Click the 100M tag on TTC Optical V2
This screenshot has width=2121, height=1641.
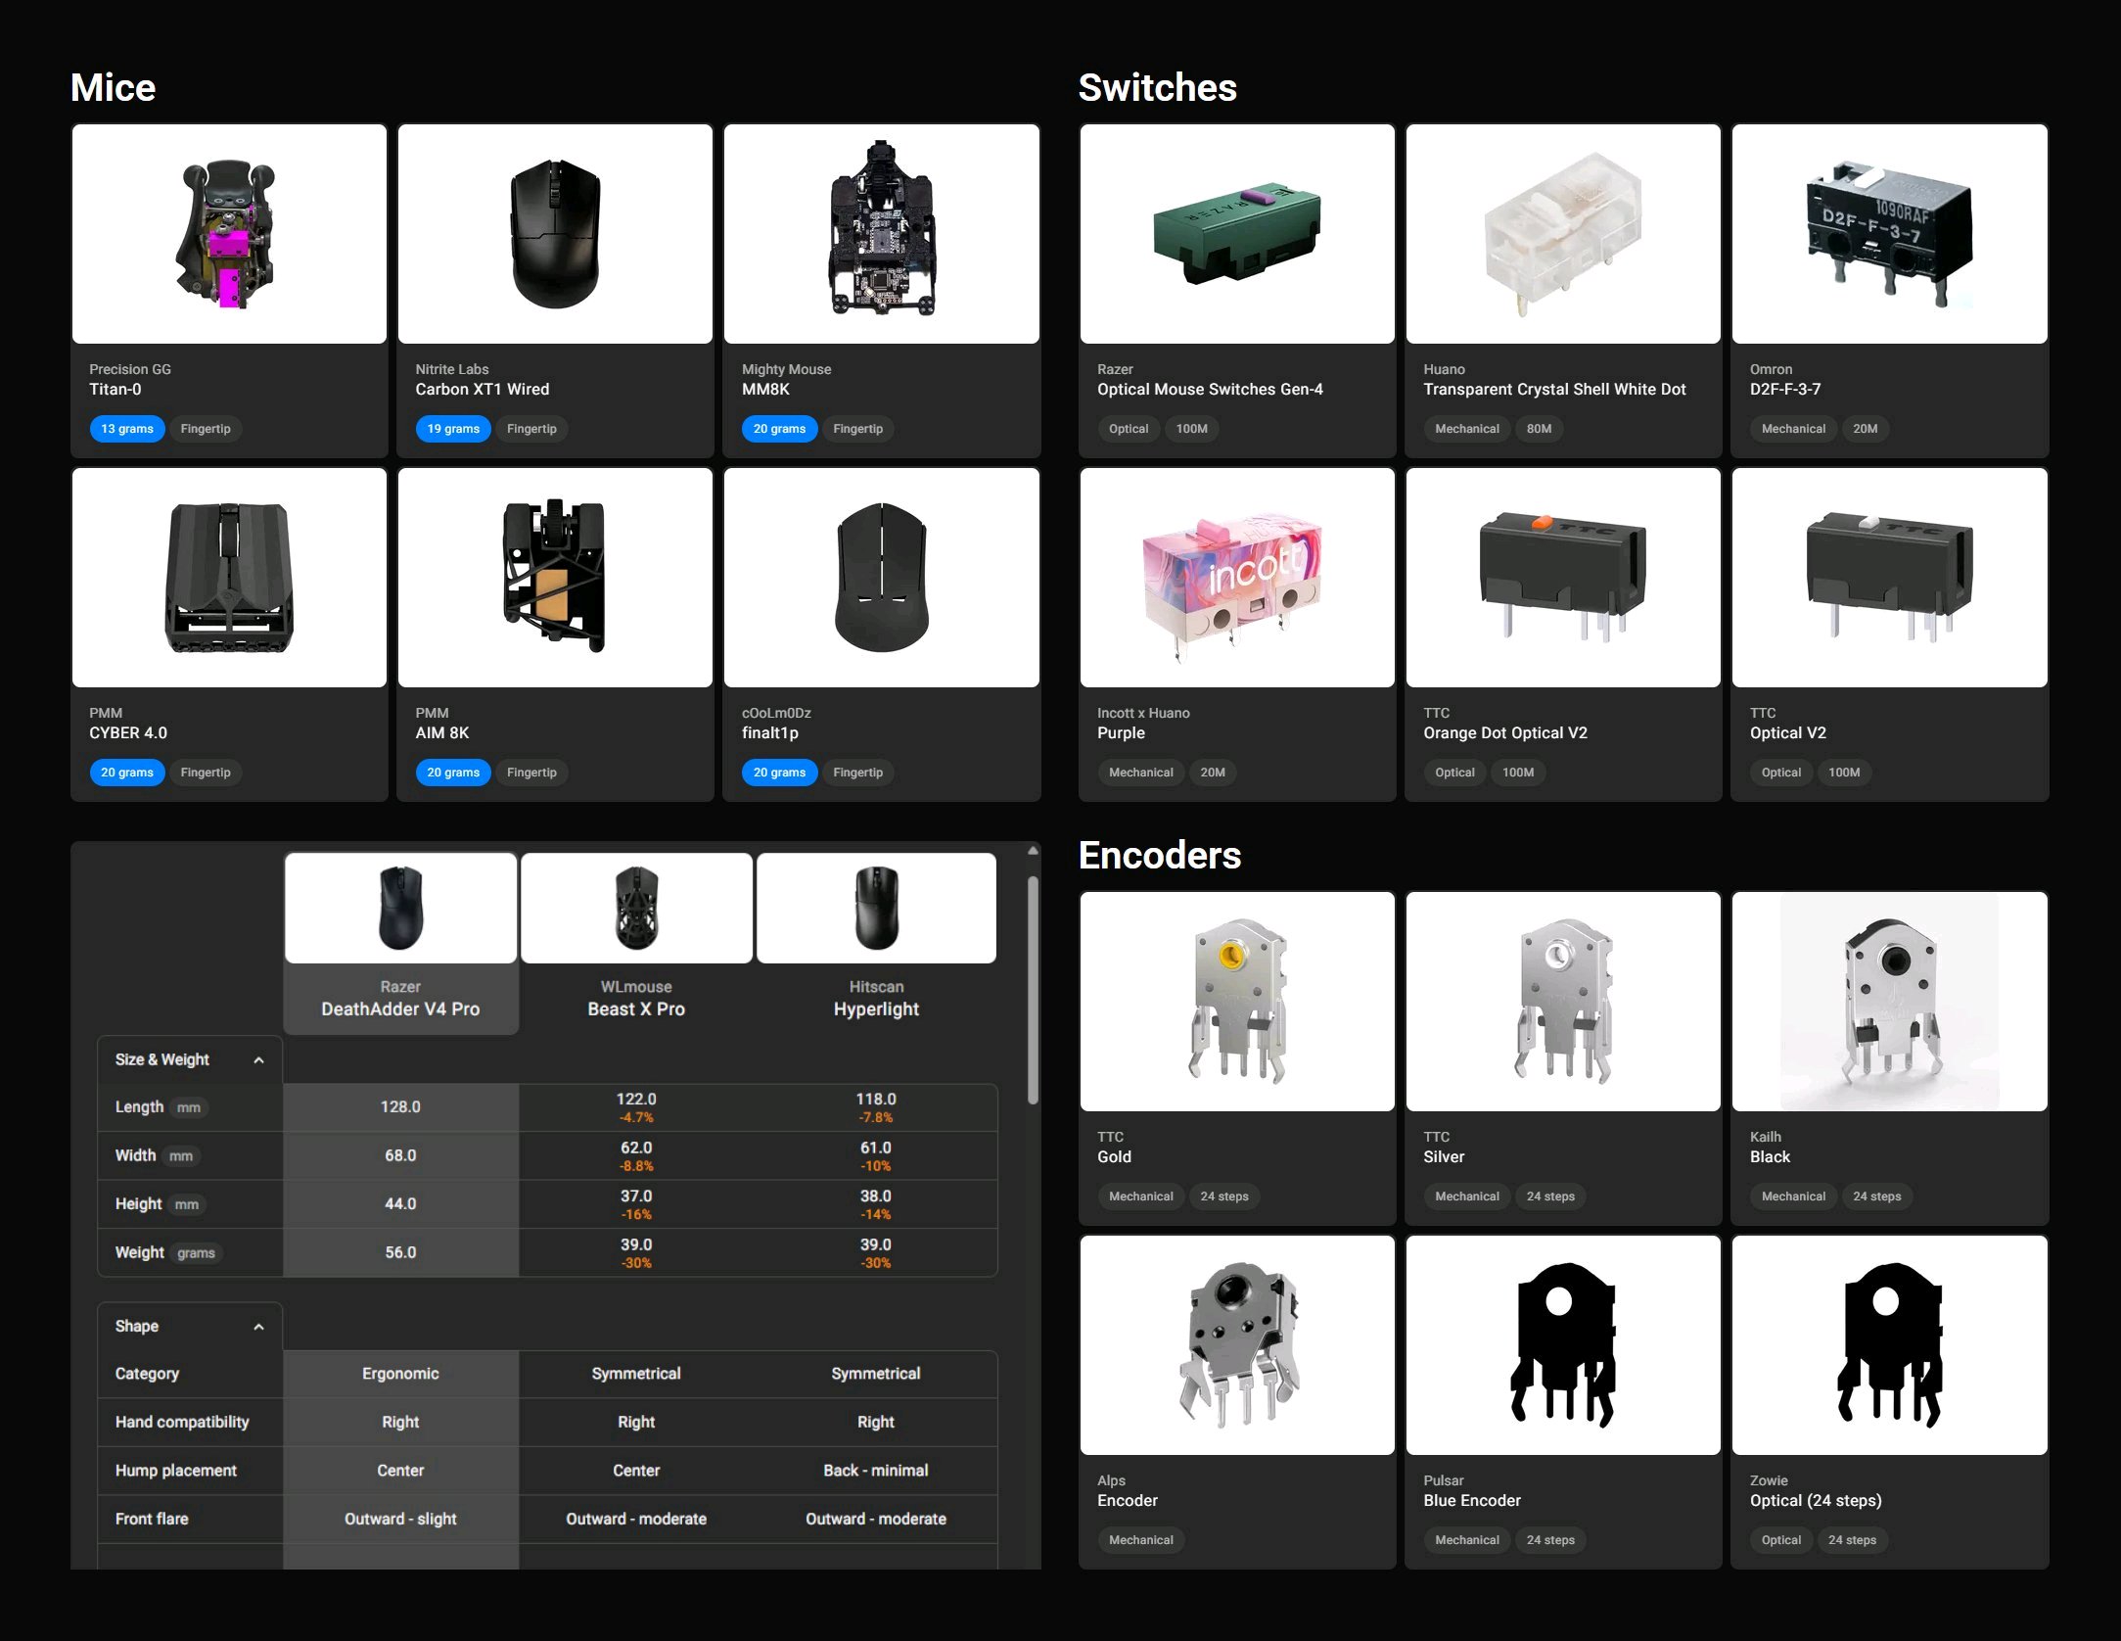click(x=1844, y=773)
